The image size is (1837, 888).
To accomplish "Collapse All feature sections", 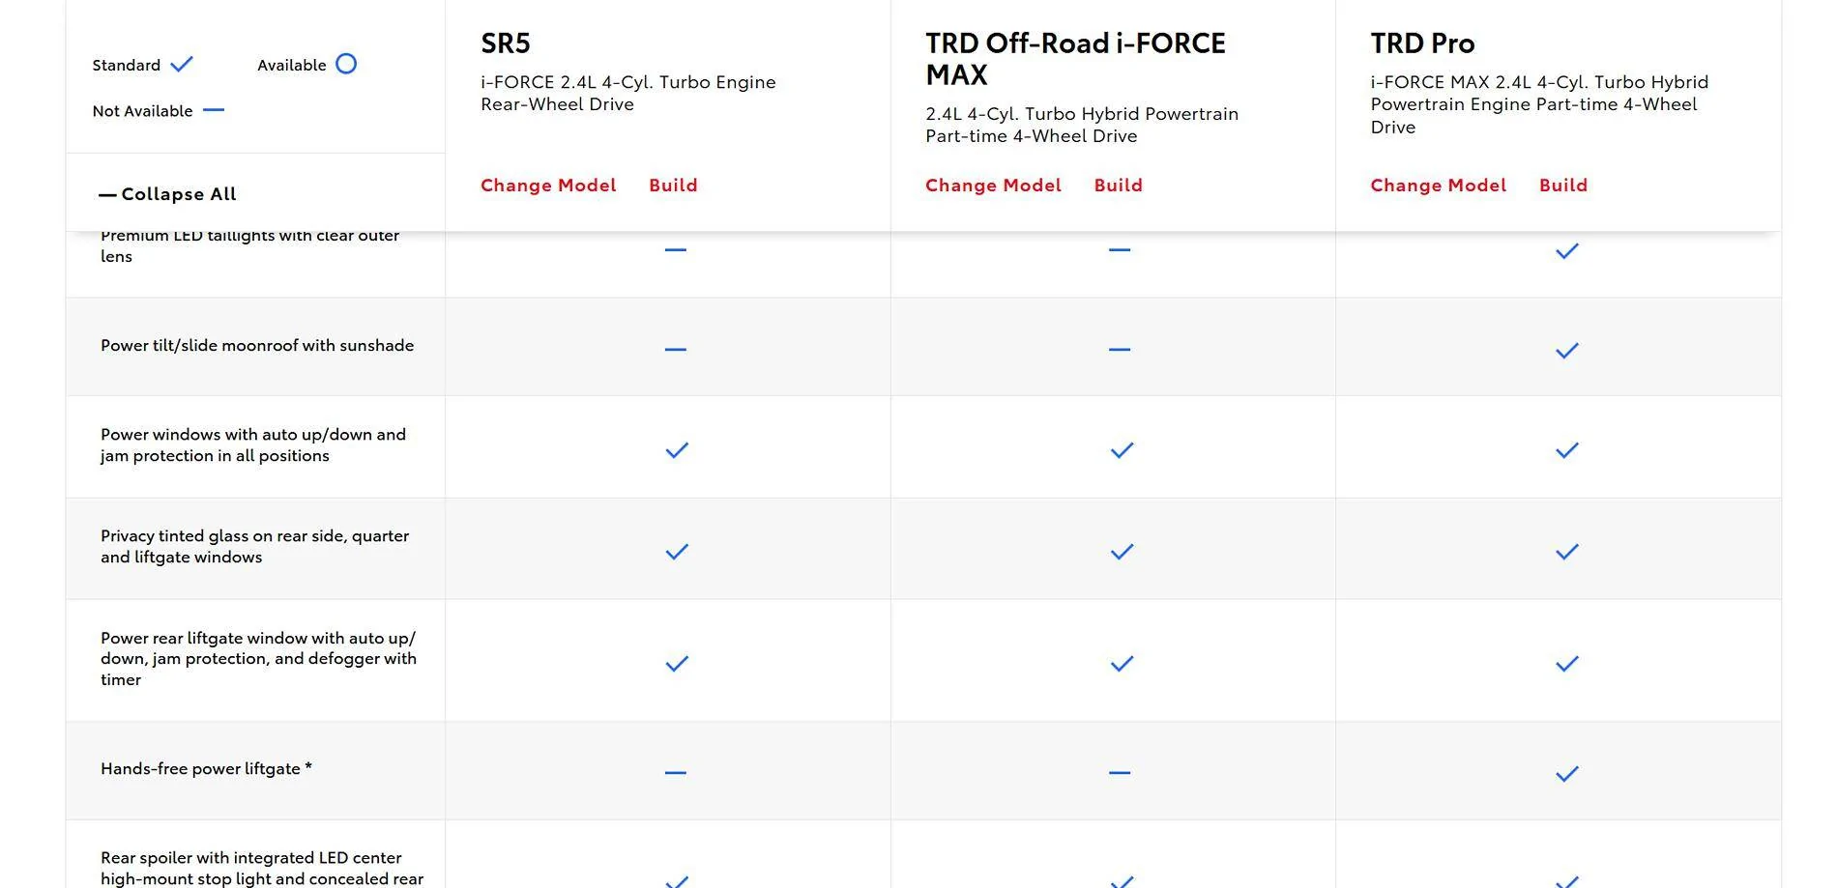I will click(x=168, y=194).
